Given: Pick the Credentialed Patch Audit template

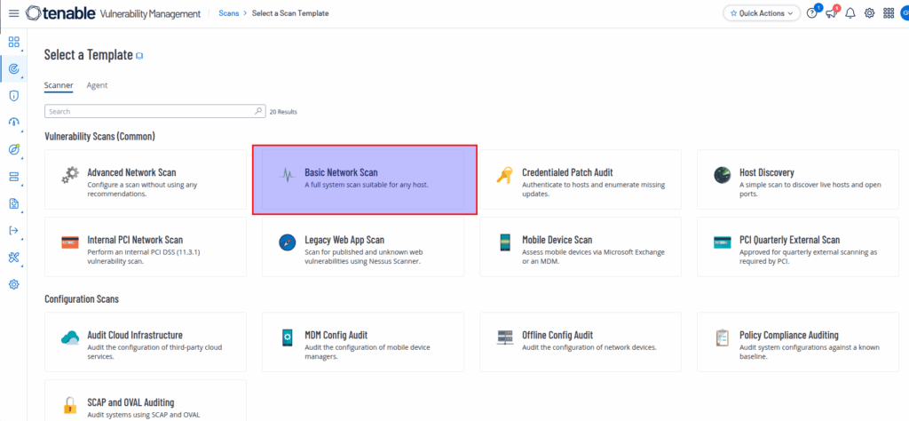Looking at the screenshot, I should pyautogui.click(x=580, y=179).
